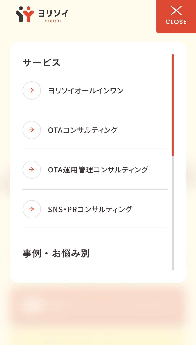Click the X icon in the close button

[176, 11]
